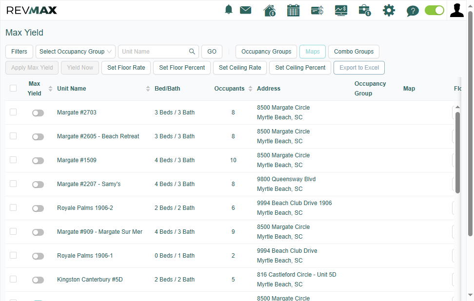Check the box for Kingston Canterbury #5D
Screen dimensions: 474x301
(13, 279)
